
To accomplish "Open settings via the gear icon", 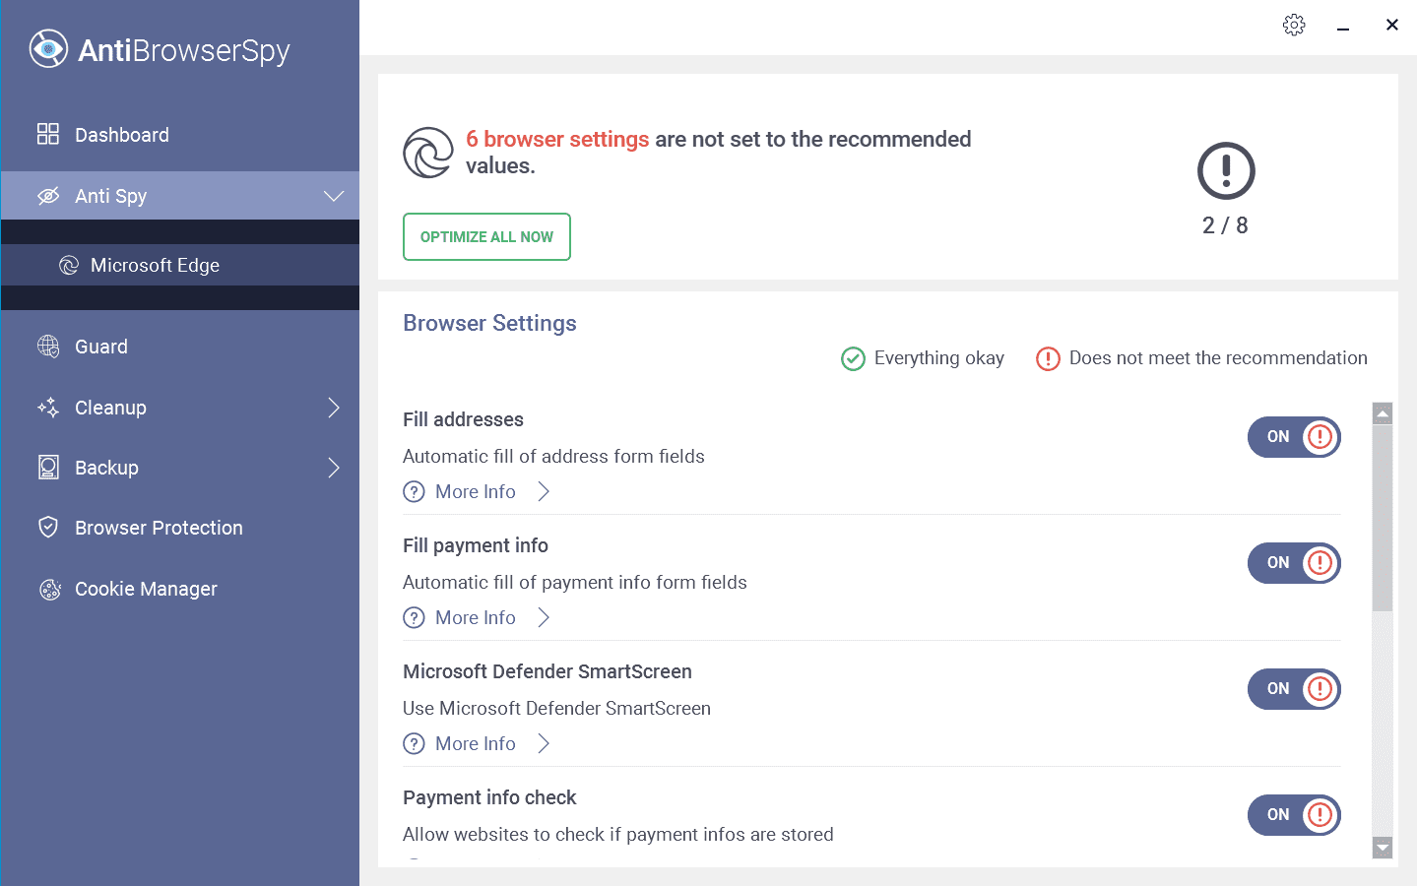I will pos(1294,25).
